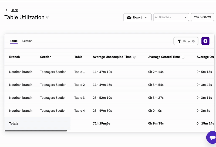Click the Average Unoccupied Time column header
The image size is (216, 147).
(112, 57)
